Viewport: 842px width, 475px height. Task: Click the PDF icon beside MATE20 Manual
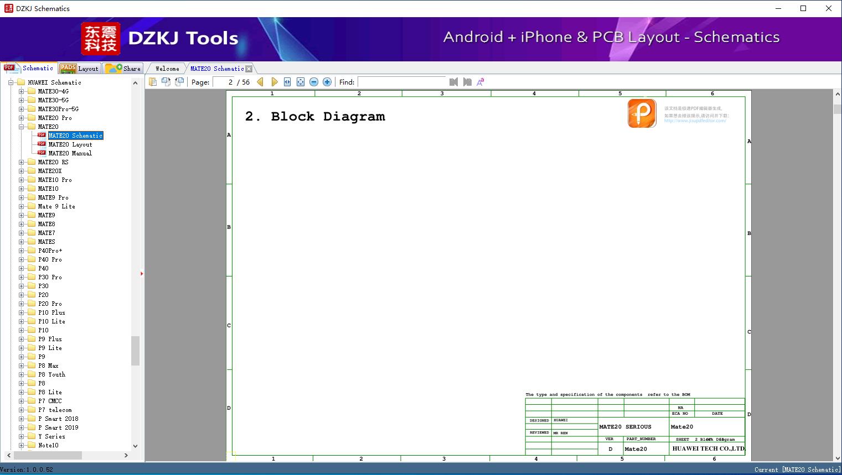(x=42, y=153)
